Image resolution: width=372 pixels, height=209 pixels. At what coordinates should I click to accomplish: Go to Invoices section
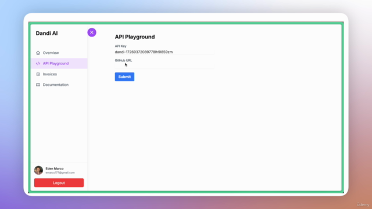tap(59, 74)
